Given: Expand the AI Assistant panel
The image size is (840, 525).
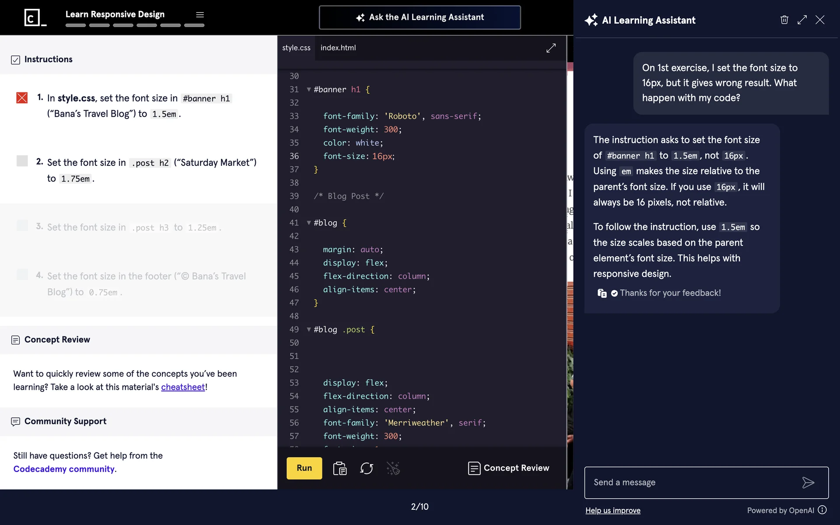Looking at the screenshot, I should coord(802,20).
